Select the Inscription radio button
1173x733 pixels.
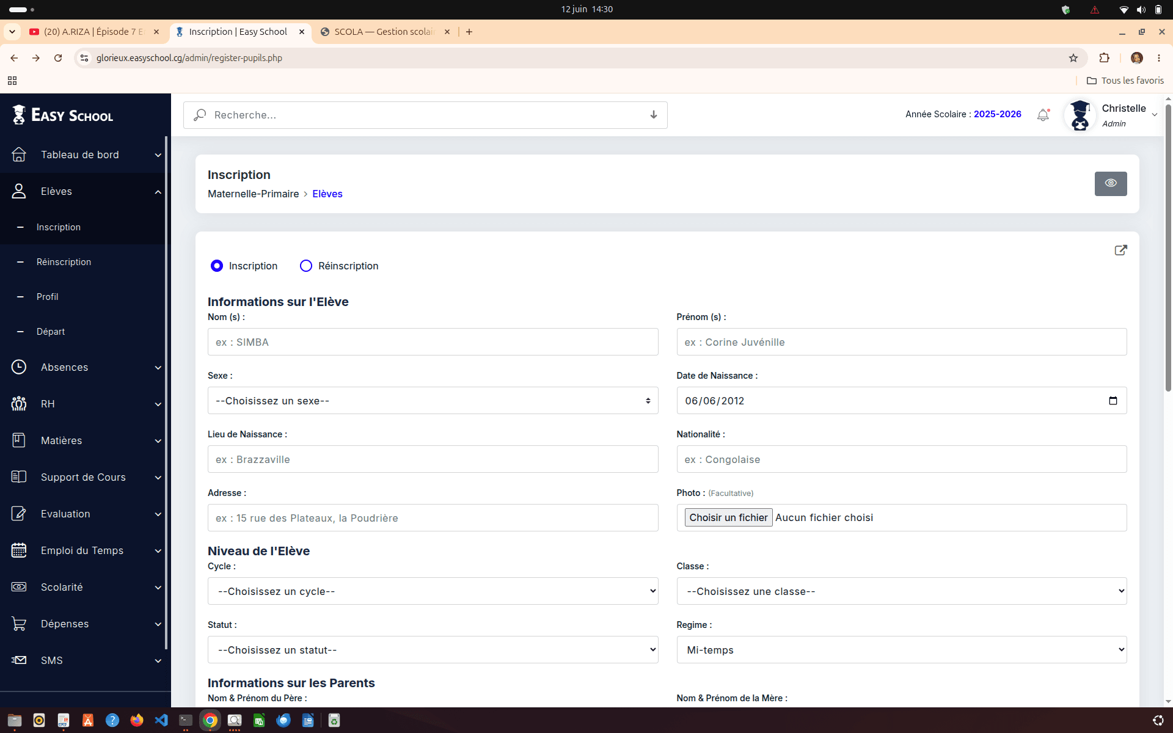217,266
